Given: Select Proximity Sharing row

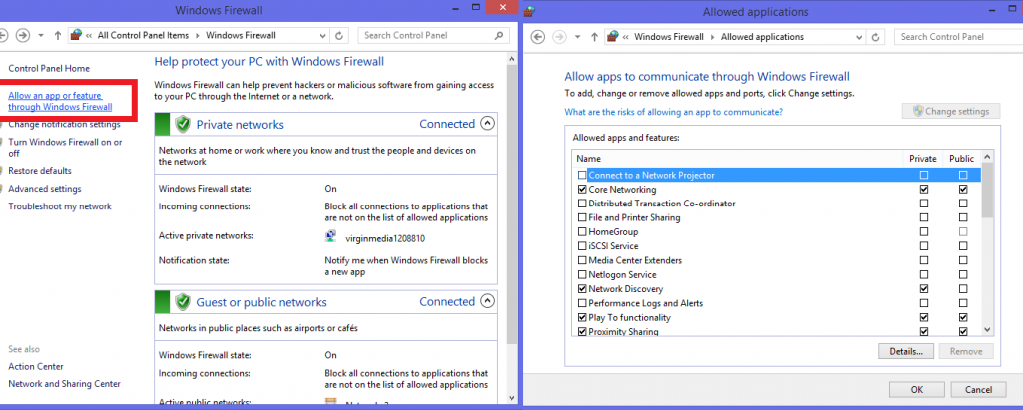Looking at the screenshot, I should point(776,331).
